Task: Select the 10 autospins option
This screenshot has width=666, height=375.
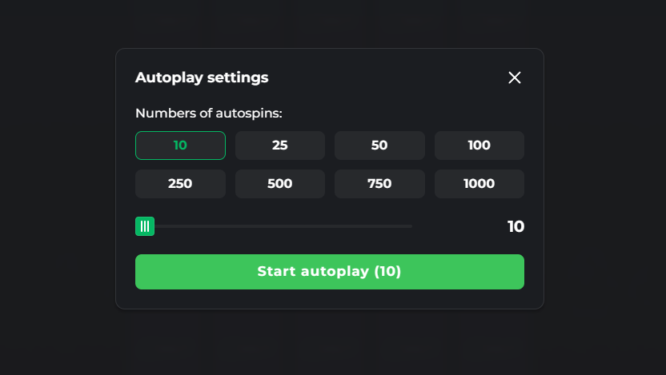Action: point(180,146)
